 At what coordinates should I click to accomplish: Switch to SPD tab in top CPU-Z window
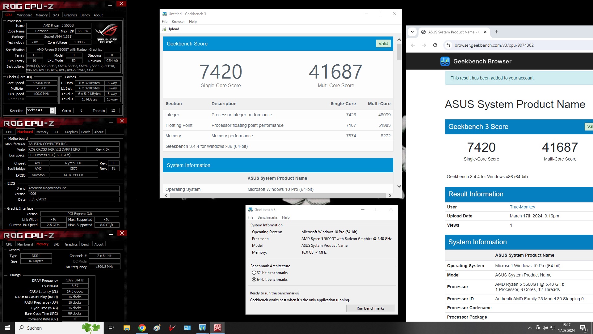56,15
